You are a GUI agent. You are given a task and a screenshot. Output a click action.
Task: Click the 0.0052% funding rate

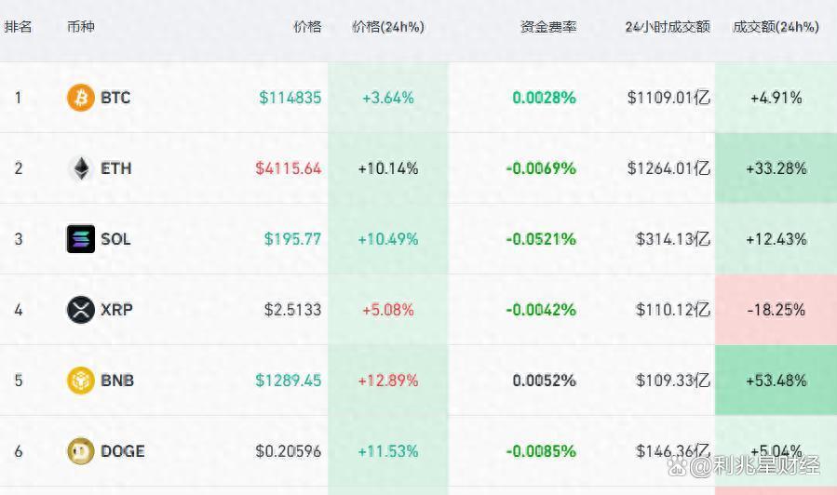(x=544, y=381)
